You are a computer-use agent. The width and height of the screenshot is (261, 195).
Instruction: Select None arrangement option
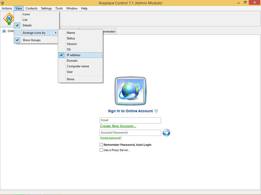pyautogui.click(x=80, y=79)
